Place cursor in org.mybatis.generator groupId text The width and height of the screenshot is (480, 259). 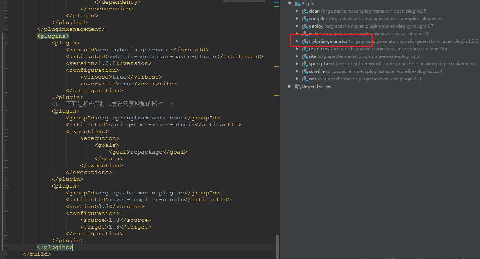[x=135, y=50]
